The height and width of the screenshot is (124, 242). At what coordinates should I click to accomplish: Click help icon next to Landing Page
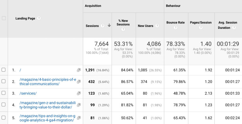(39, 18)
